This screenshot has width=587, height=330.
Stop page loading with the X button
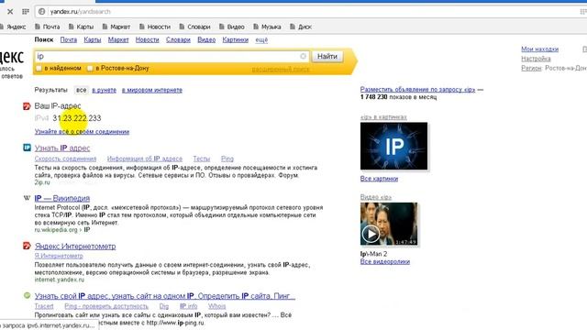coord(10,12)
